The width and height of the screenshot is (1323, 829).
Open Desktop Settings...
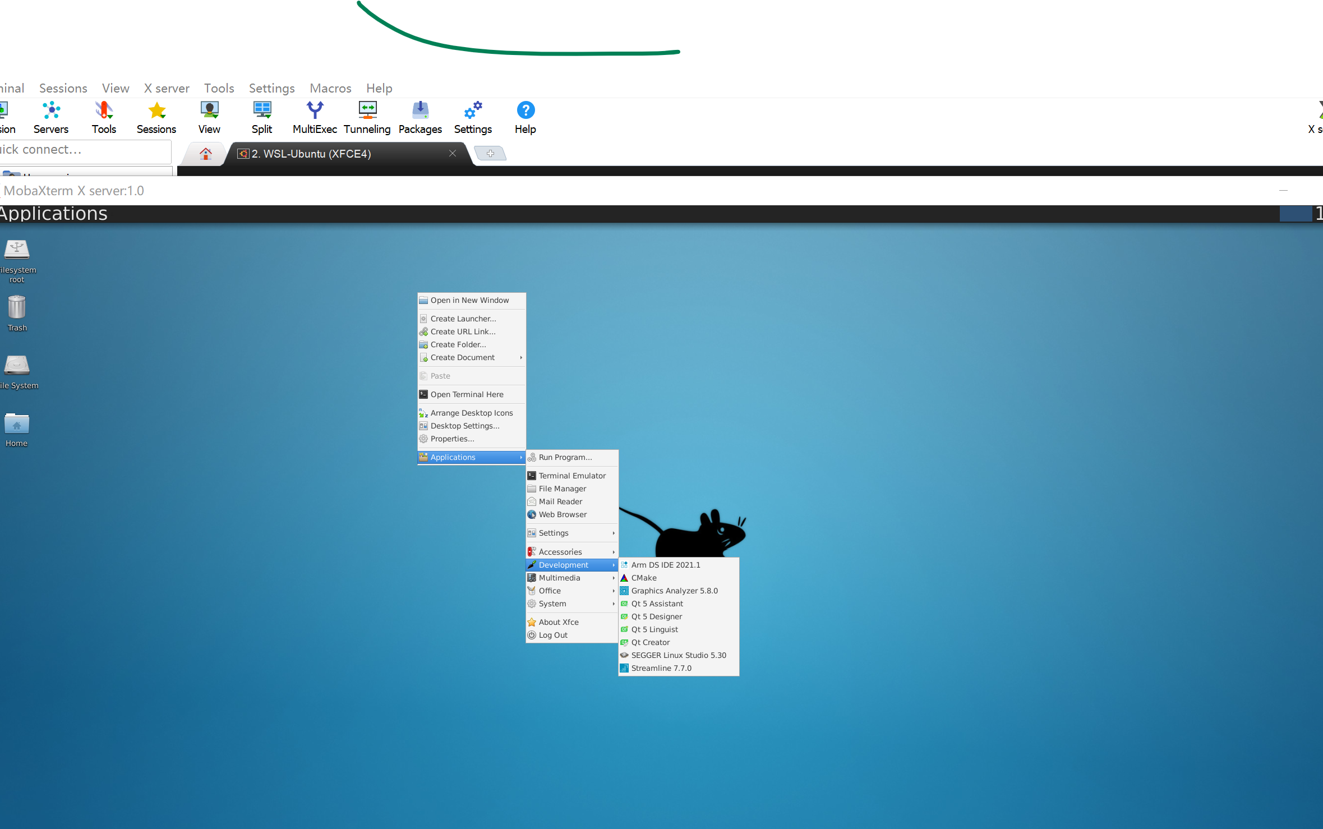point(472,426)
